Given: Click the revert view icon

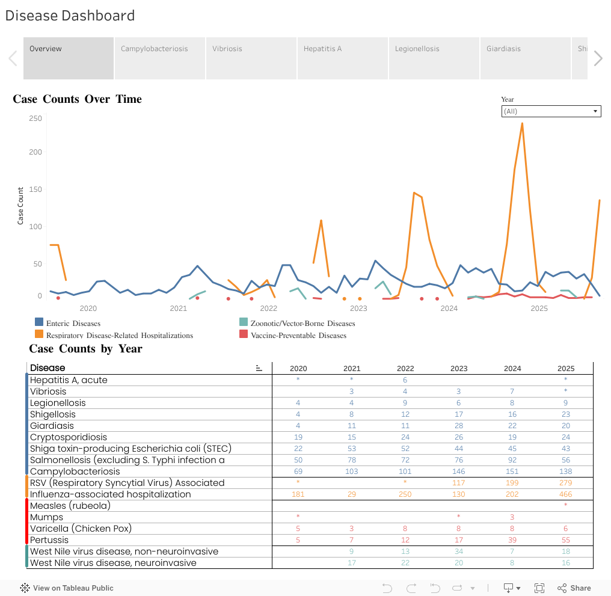Looking at the screenshot, I should point(435,588).
